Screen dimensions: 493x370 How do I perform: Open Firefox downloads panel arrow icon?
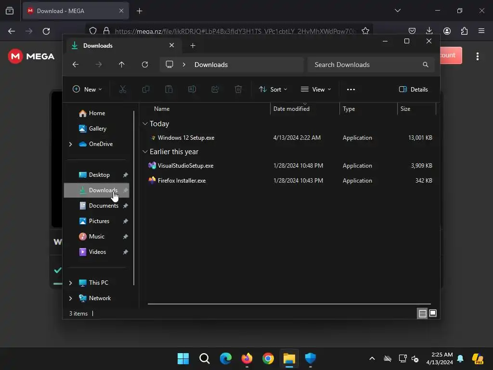pyautogui.click(x=429, y=31)
